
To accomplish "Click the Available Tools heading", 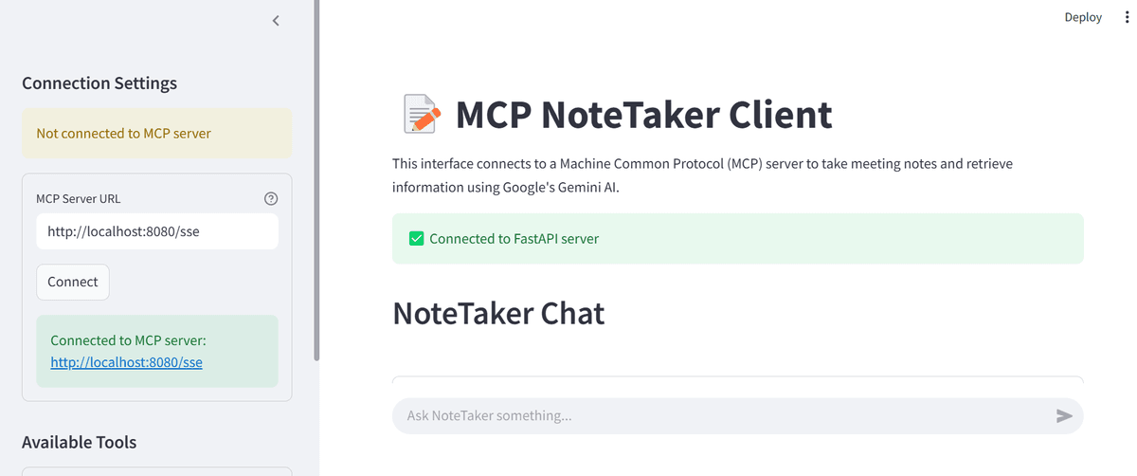I will click(x=79, y=442).
